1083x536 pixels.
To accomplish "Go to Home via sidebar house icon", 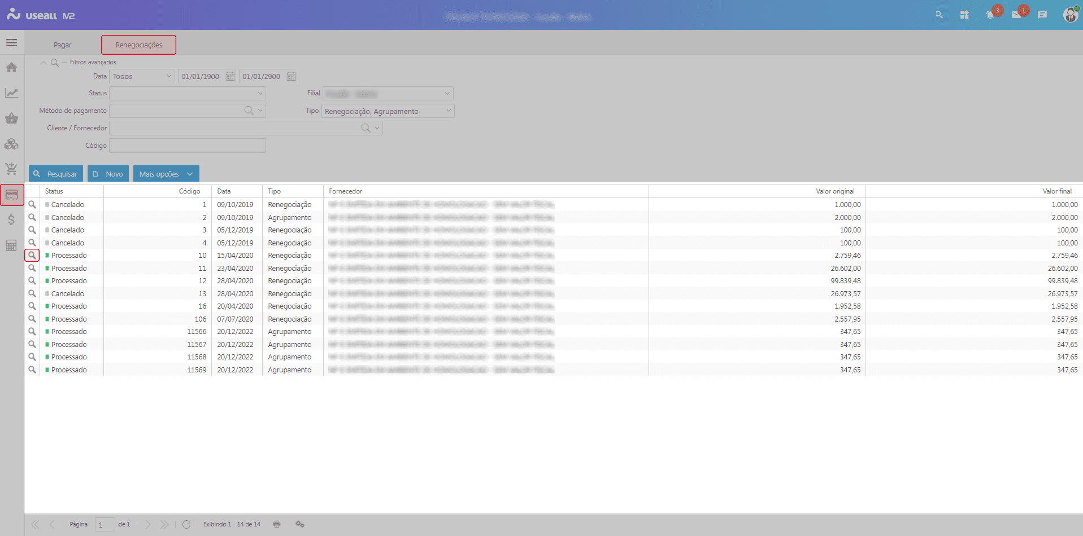I will click(11, 68).
